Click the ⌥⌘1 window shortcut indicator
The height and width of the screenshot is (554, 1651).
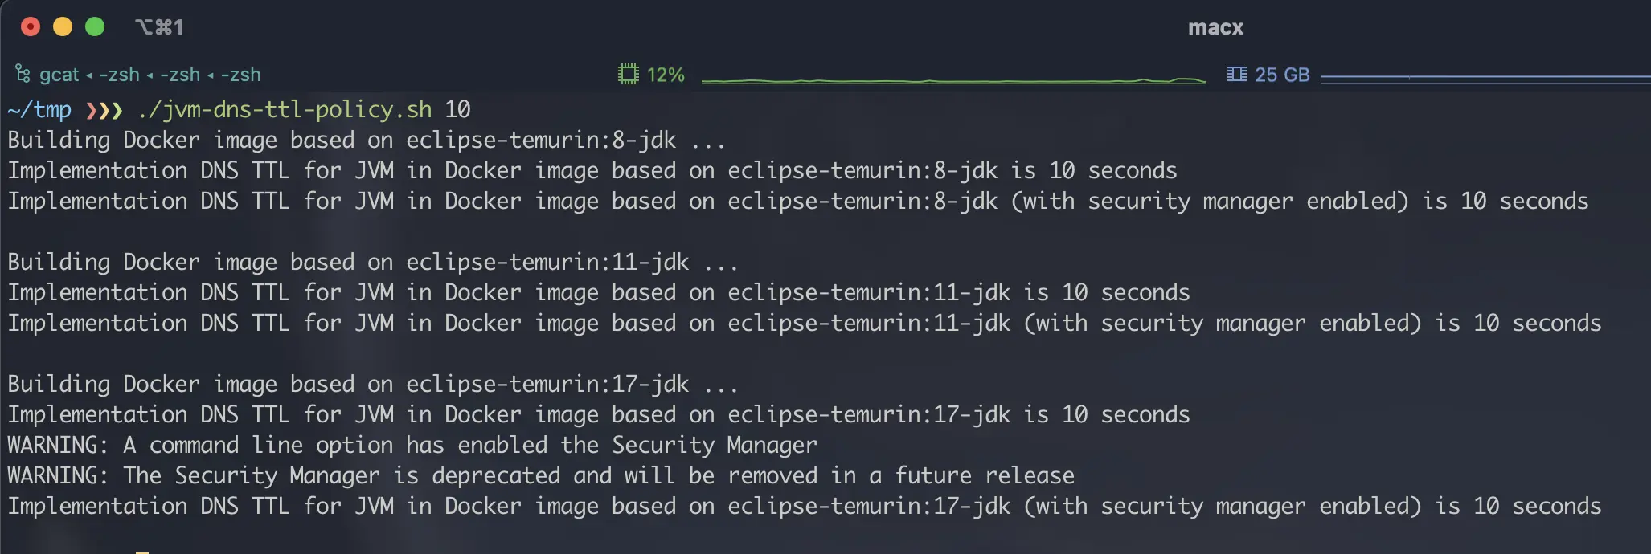click(159, 27)
